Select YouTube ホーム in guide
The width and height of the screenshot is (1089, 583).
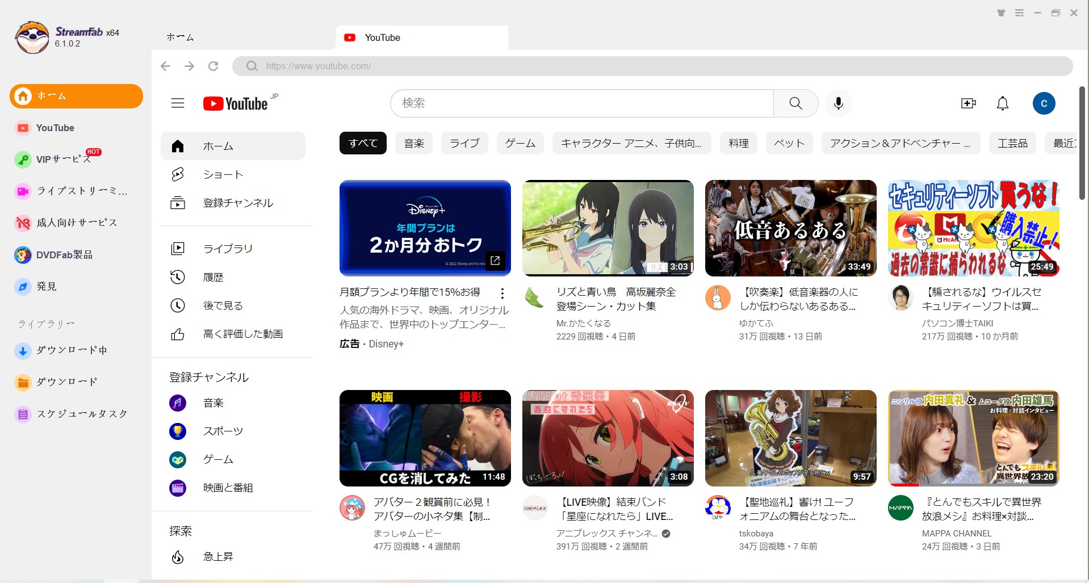pos(233,146)
